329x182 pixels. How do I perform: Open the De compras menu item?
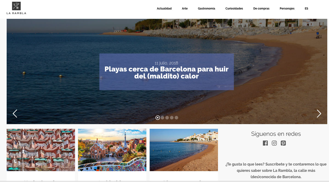point(261,8)
